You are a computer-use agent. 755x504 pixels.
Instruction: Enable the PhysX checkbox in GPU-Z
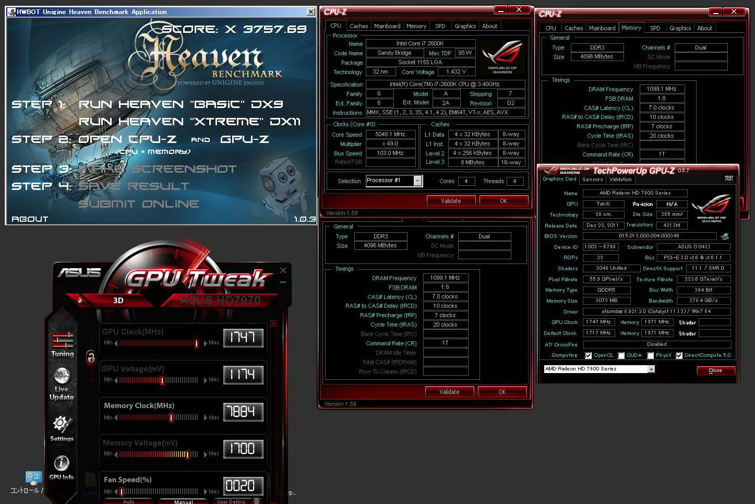[x=650, y=355]
